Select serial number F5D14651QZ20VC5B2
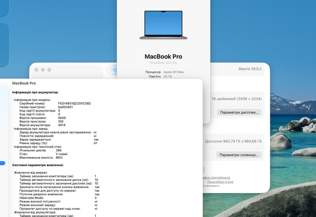Image resolution: width=316 pixels, height=217 pixels. click(x=74, y=103)
